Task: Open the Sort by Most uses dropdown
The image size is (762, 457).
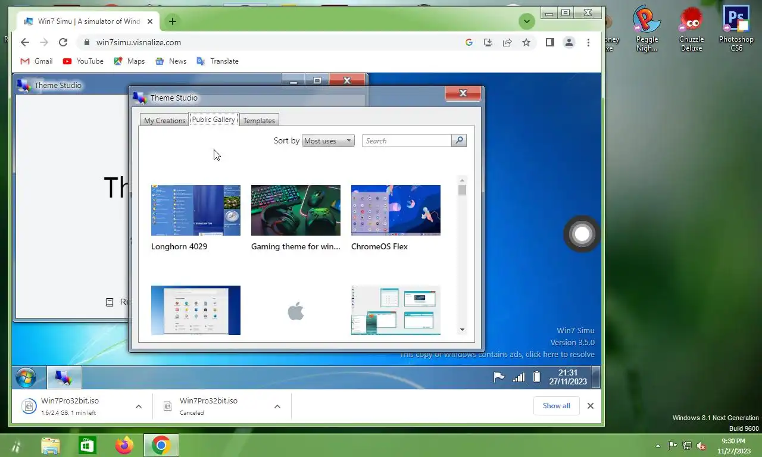Action: [x=328, y=141]
